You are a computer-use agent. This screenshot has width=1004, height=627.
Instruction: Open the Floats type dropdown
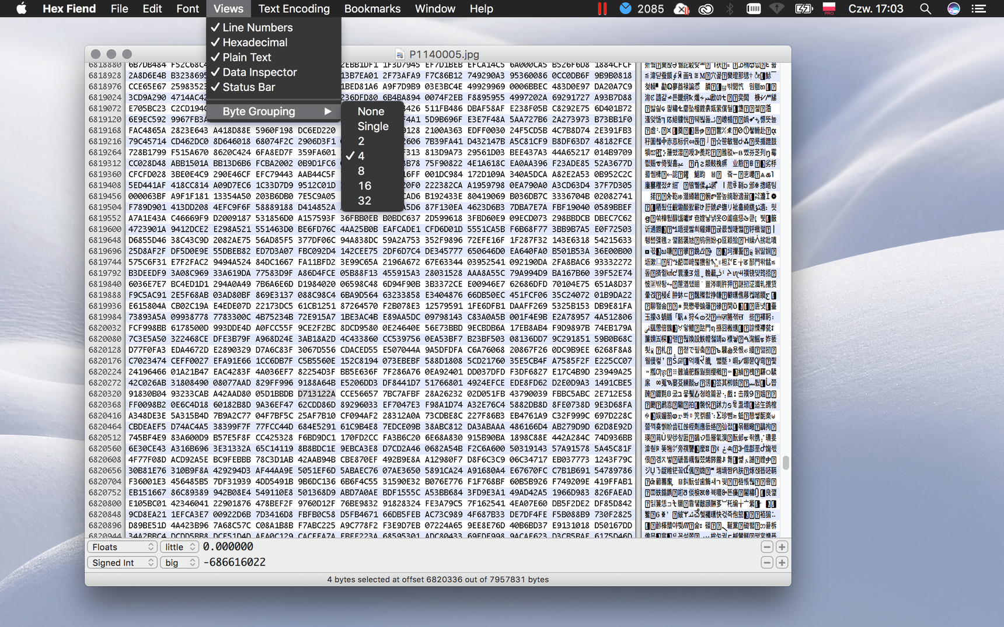tap(122, 547)
